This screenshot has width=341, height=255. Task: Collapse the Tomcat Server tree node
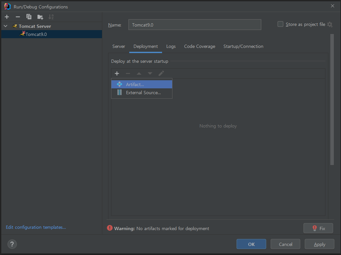6,26
